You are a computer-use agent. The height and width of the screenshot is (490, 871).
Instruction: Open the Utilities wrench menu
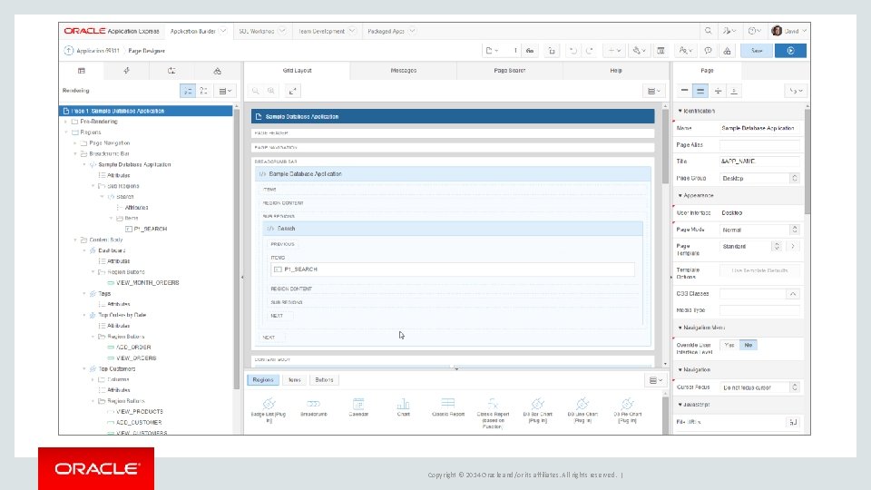coord(639,51)
